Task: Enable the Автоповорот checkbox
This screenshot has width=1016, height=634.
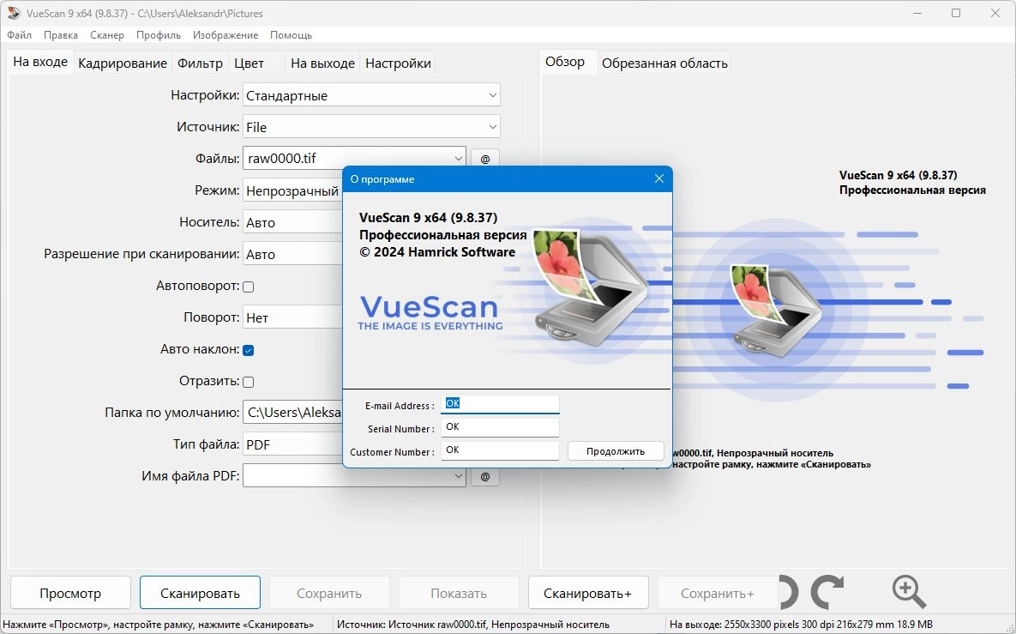Action: coord(249,287)
